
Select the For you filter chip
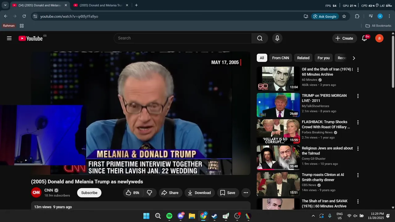pos(323,58)
